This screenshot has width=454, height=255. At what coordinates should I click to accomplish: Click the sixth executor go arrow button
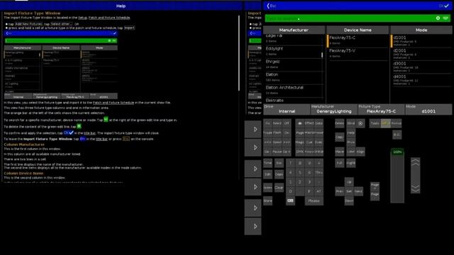tap(253, 226)
